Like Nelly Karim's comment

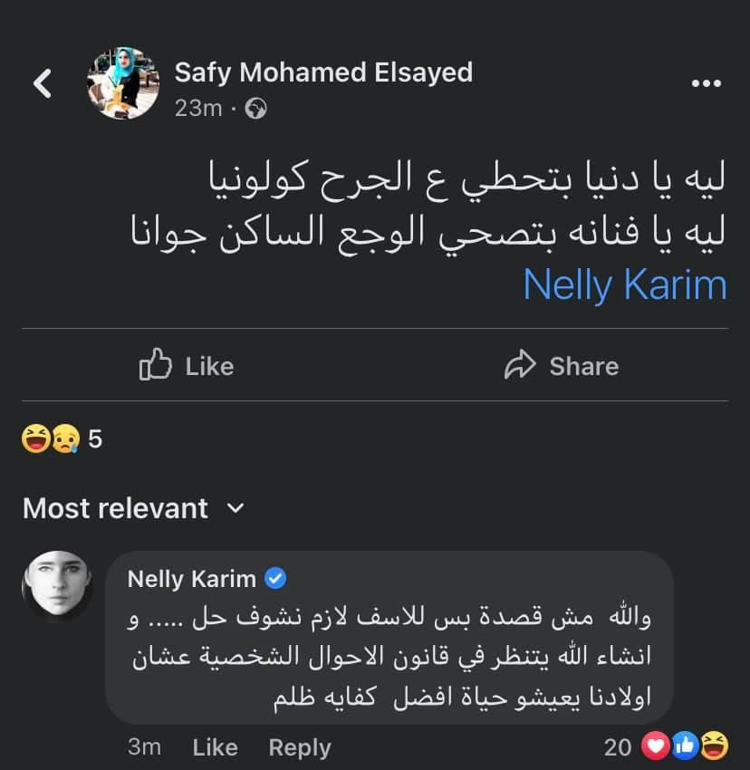tap(215, 747)
